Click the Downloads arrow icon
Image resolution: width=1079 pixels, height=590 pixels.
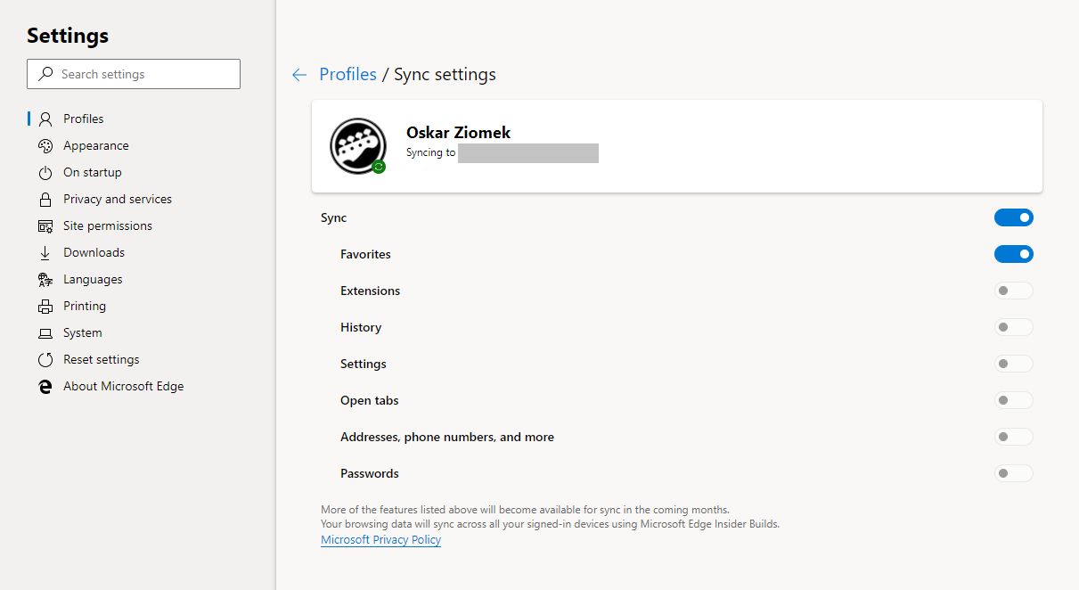45,253
